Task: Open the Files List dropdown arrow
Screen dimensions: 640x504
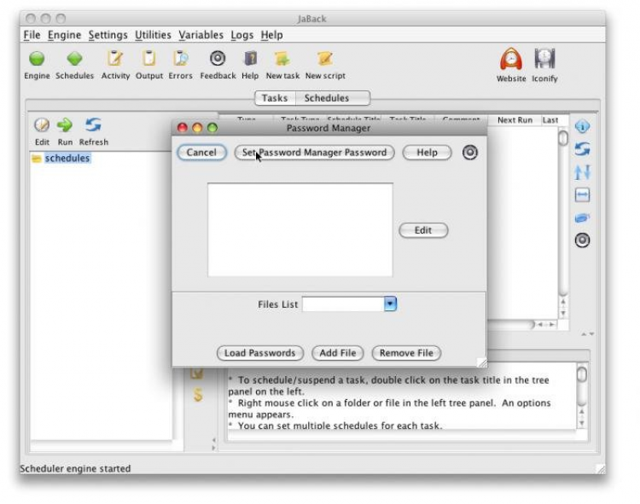Action: pyautogui.click(x=390, y=304)
